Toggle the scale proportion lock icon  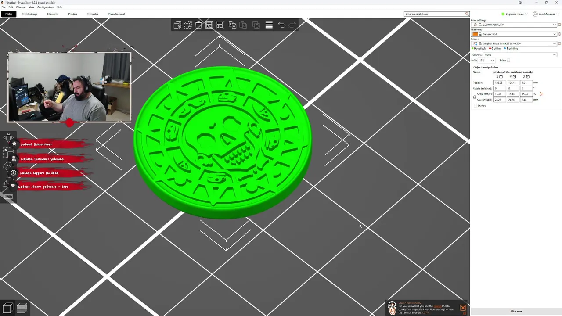pyautogui.click(x=475, y=97)
